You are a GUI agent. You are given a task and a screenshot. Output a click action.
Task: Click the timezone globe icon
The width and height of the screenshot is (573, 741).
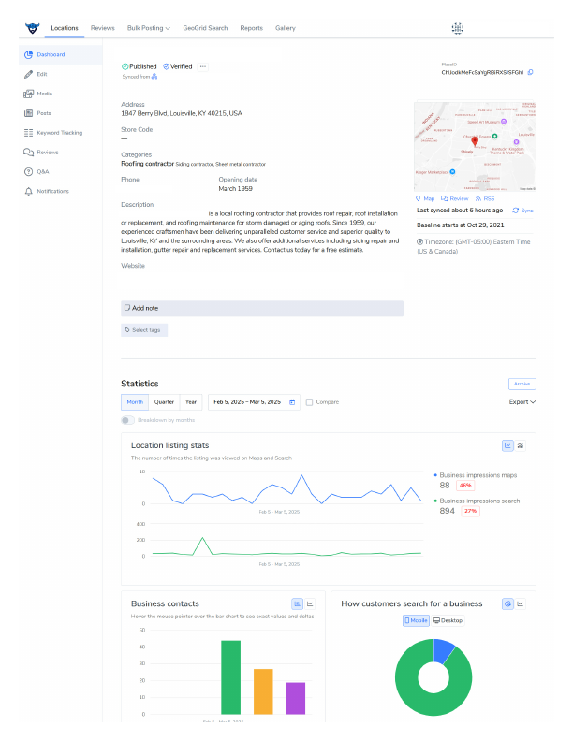pyautogui.click(x=419, y=242)
